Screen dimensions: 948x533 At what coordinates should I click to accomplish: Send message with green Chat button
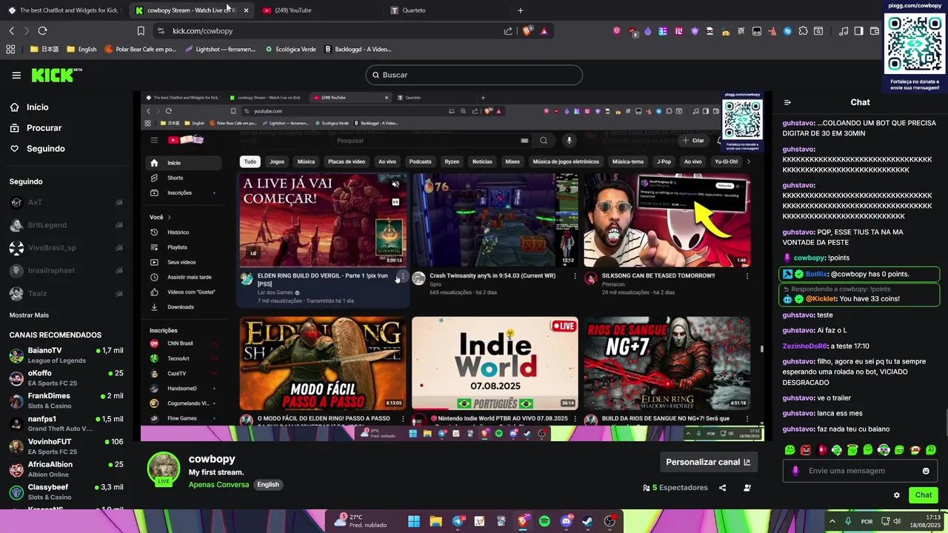point(924,495)
